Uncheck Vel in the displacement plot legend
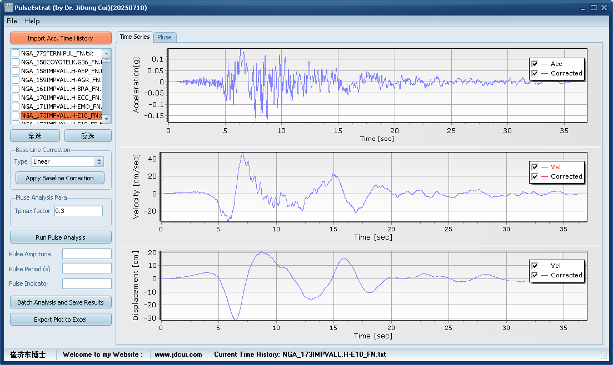613x365 pixels. (535, 266)
